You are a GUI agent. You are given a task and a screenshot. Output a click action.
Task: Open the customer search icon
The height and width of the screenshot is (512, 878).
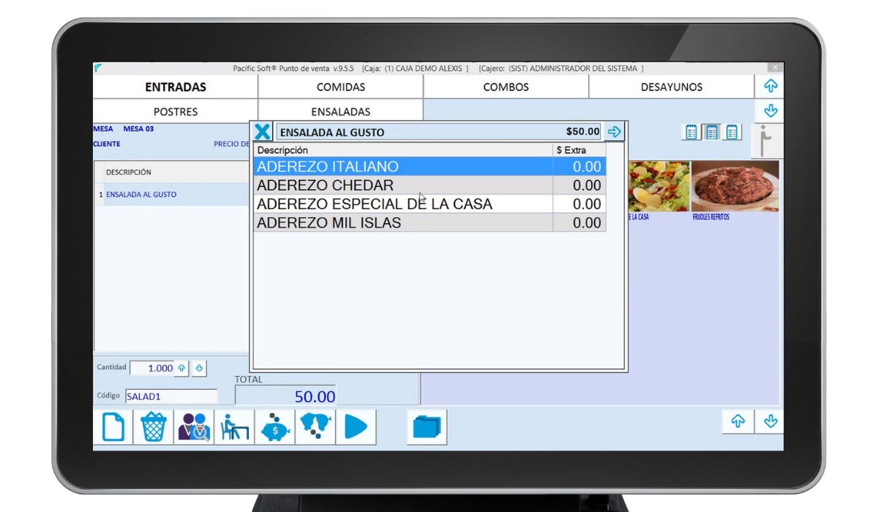point(194,426)
